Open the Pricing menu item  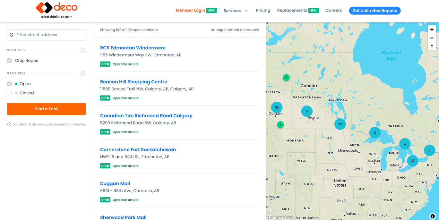263,10
